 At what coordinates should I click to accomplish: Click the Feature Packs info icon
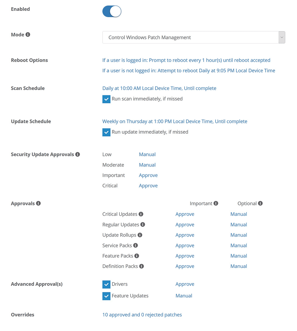(137, 256)
